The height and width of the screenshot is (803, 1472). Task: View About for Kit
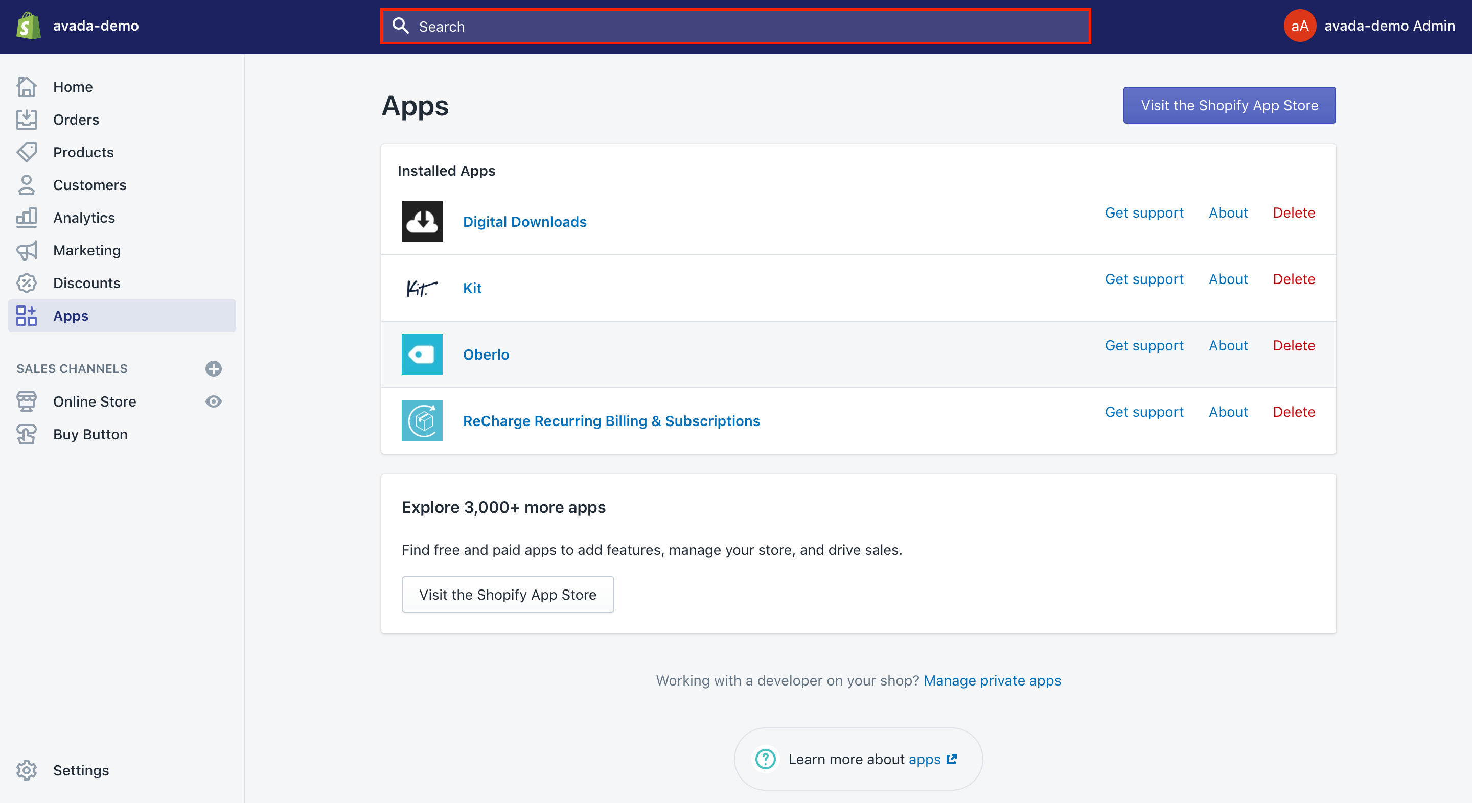click(x=1228, y=279)
